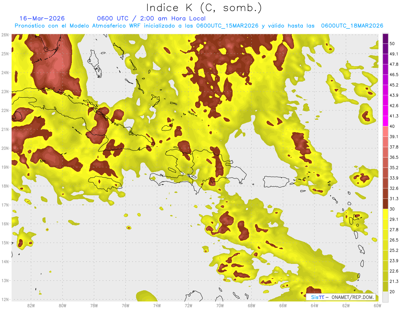This screenshot has width=401, height=310.
Task: Click the "70W" longitude label
Action: 220,305
